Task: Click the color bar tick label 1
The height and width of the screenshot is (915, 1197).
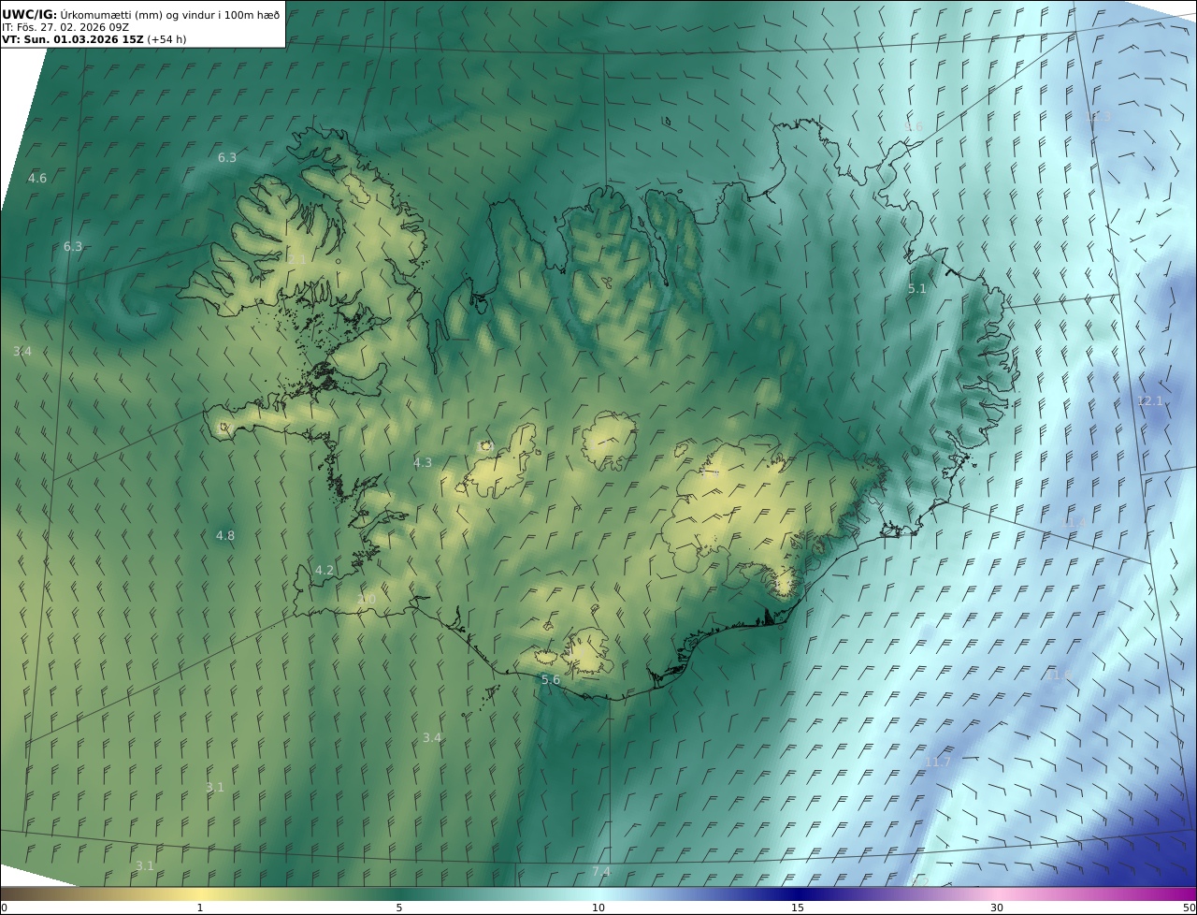Action: pos(200,908)
